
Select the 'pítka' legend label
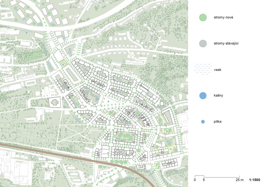pos(218,121)
